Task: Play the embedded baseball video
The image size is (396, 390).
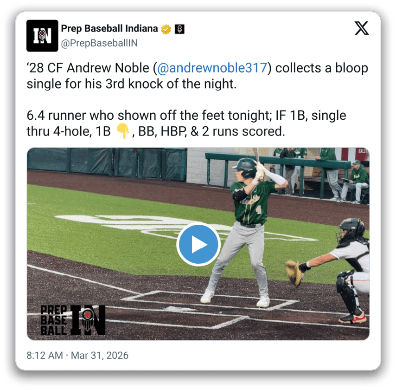Action: [198, 244]
